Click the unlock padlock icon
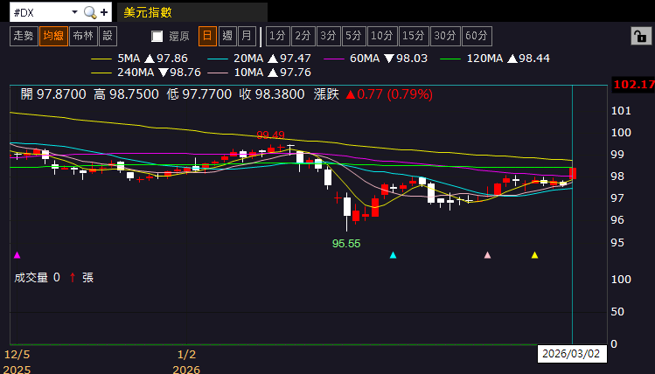 (x=641, y=37)
